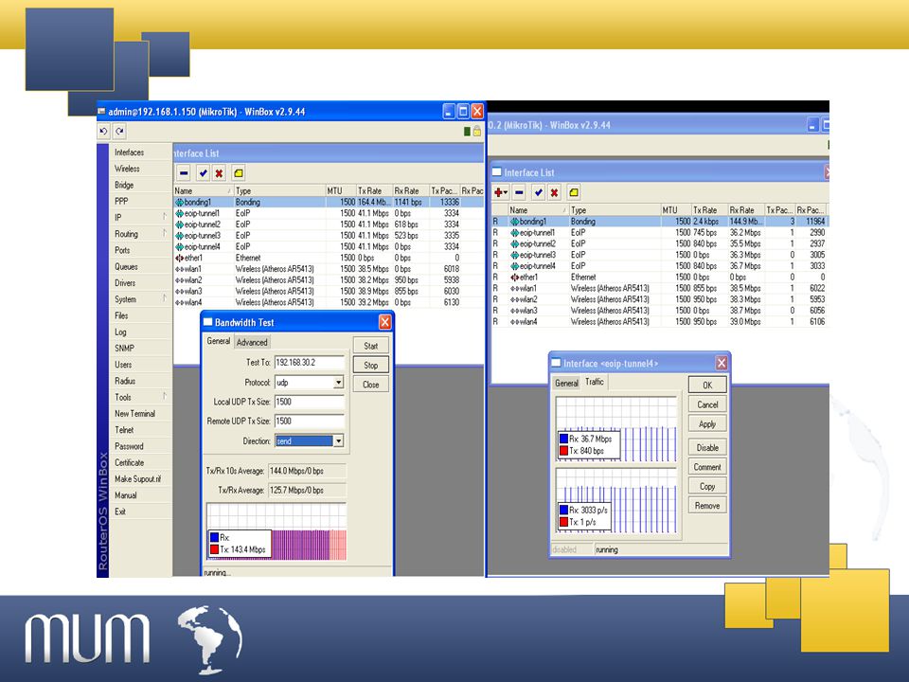909x682 pixels.
Task: Open the Direction dropdown in Bandwidth Test
Action: coord(339,441)
